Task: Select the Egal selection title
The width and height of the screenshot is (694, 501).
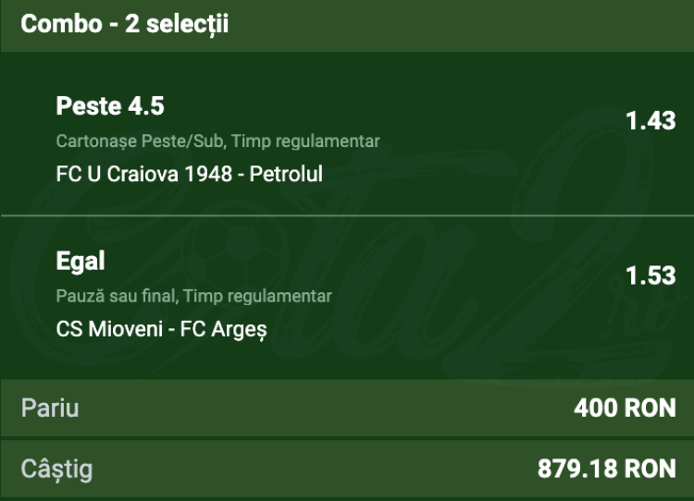Action: tap(81, 262)
